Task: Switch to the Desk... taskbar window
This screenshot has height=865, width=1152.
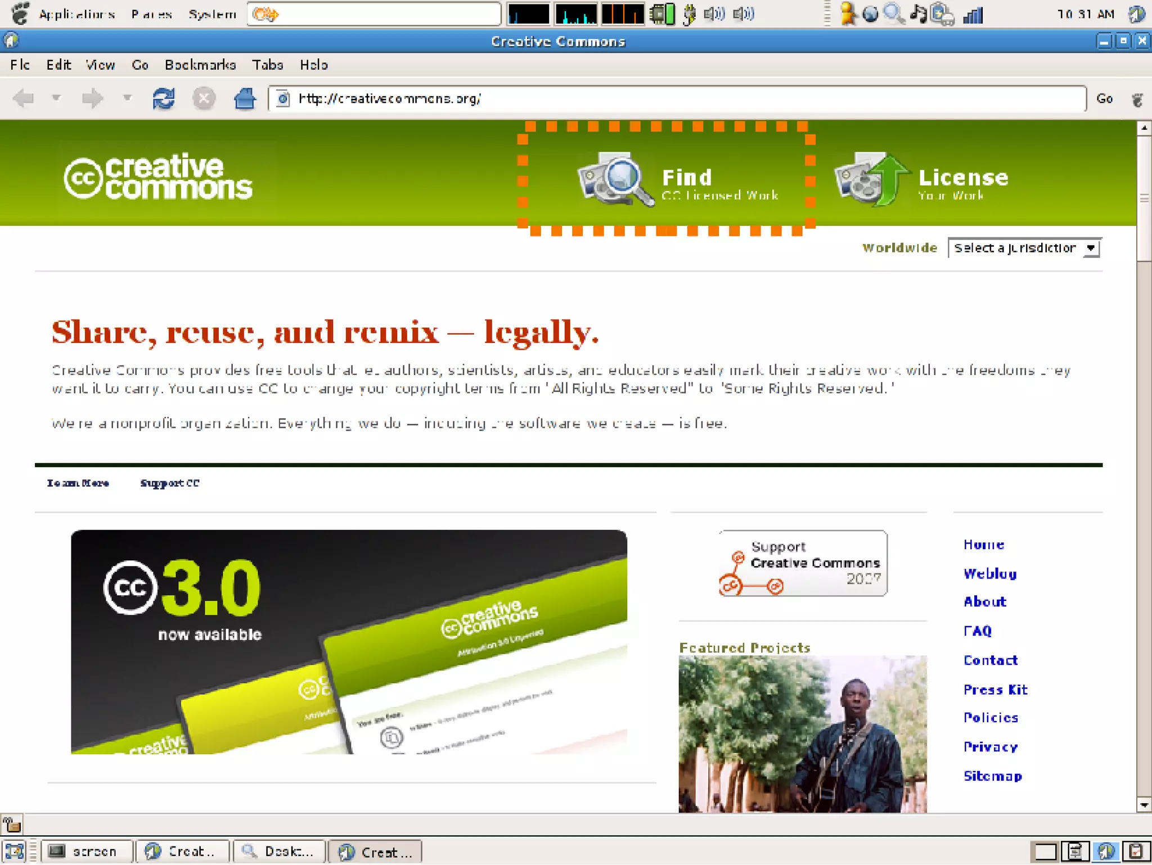Action: point(280,852)
